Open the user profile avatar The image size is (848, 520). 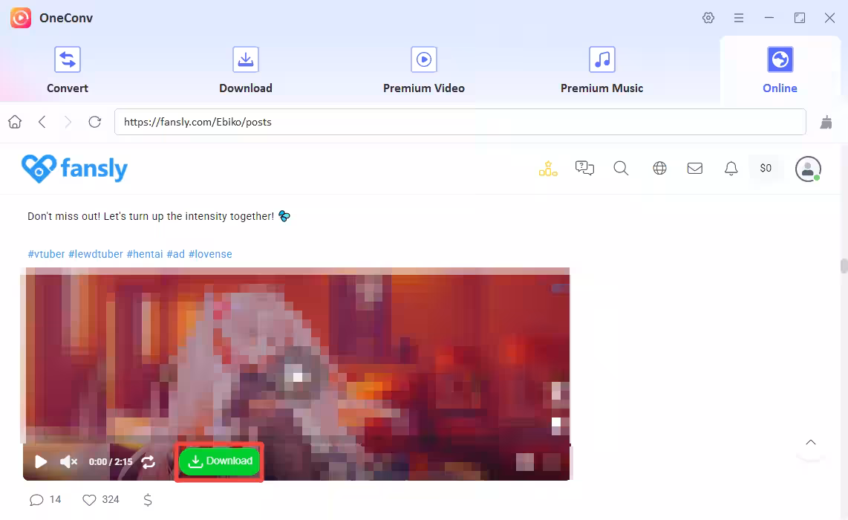808,169
